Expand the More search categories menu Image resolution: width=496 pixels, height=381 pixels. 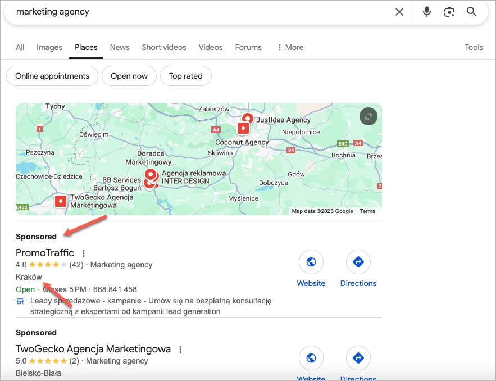pyautogui.click(x=290, y=47)
